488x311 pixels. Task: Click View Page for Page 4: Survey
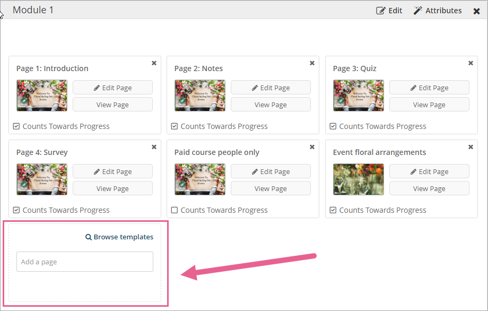112,188
